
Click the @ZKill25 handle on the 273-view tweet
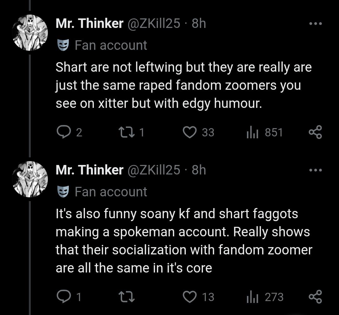click(153, 170)
